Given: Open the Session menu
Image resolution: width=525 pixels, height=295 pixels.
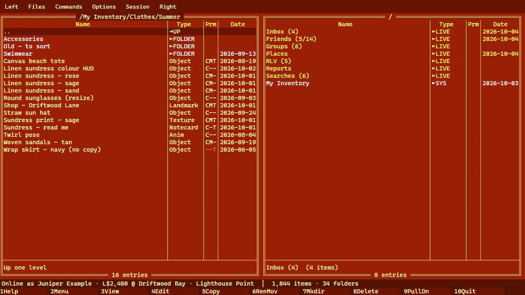Looking at the screenshot, I should 137,7.
